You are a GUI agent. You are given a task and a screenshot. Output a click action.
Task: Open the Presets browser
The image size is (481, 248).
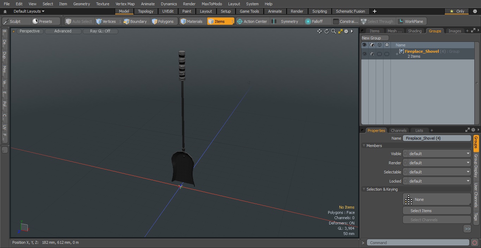[x=45, y=21]
